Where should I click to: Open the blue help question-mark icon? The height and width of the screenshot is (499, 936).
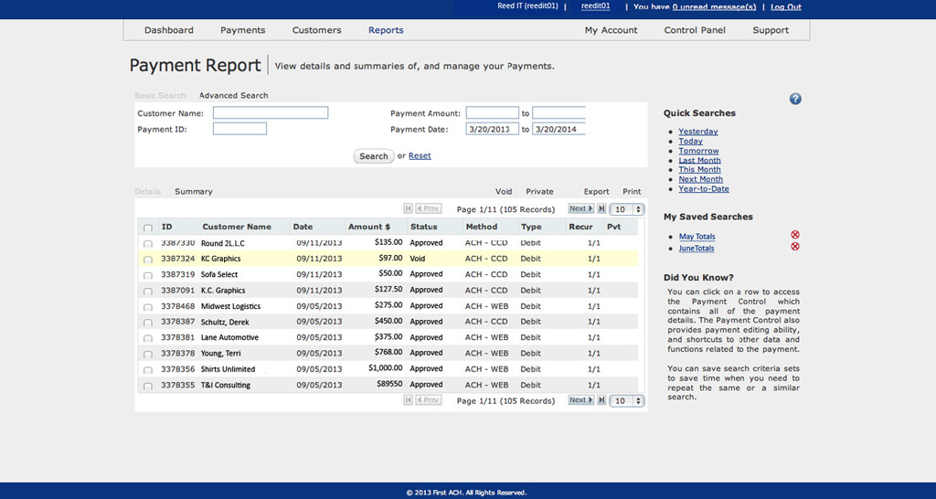tap(795, 99)
